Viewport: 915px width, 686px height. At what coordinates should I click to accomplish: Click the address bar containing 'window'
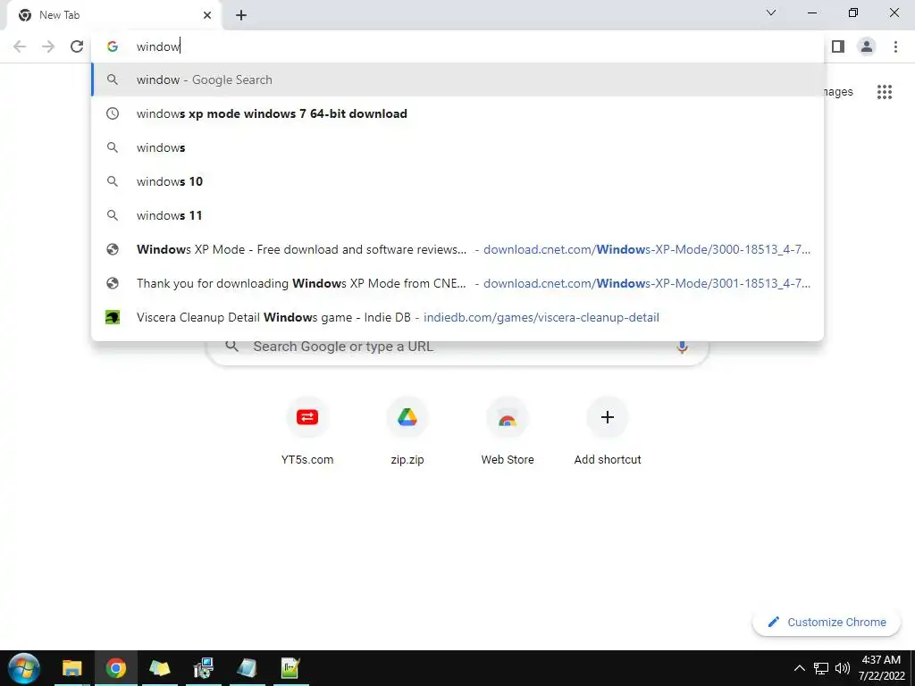pyautogui.click(x=457, y=46)
